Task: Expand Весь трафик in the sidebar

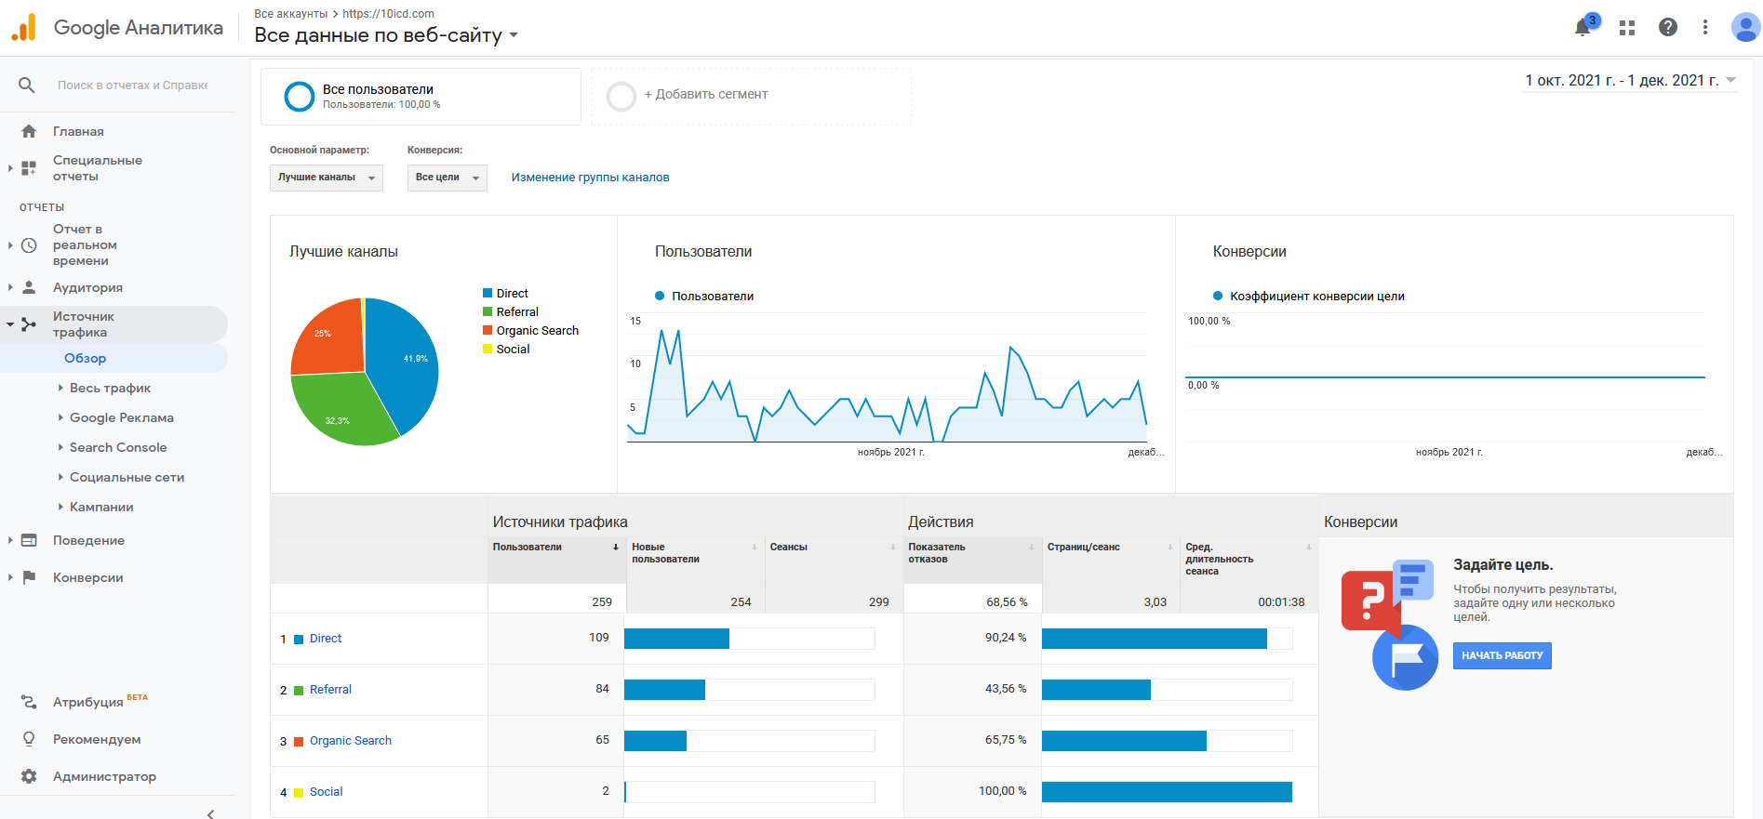Action: pos(110,389)
